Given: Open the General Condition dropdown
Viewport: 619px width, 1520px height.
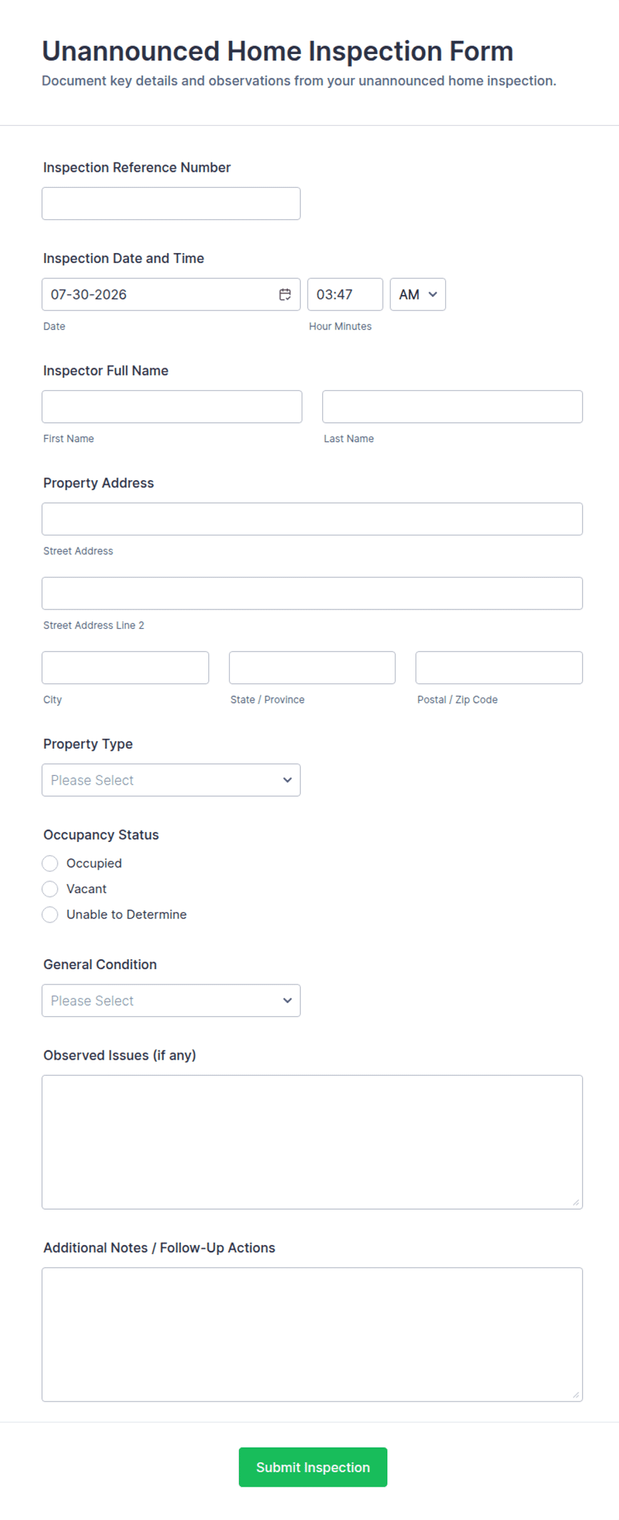Looking at the screenshot, I should pyautogui.click(x=171, y=1000).
